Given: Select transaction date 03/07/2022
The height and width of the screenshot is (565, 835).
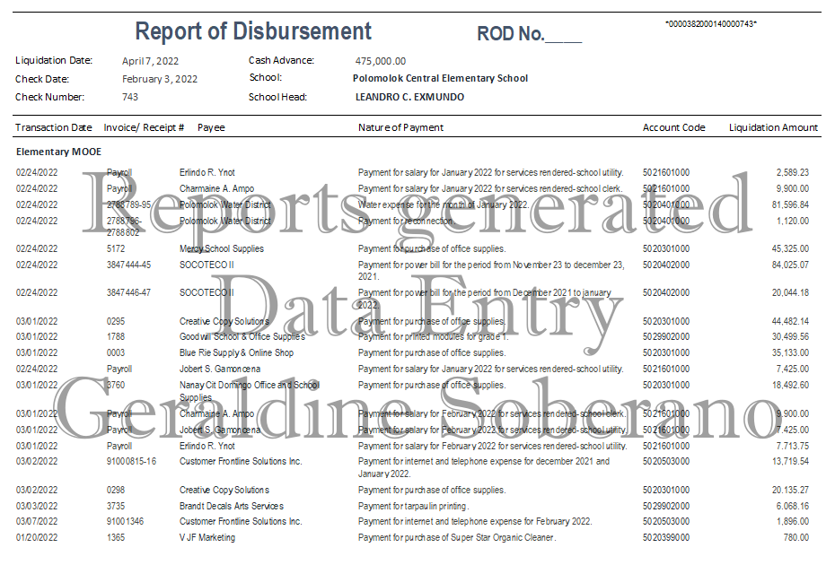Looking at the screenshot, I should click(37, 521).
